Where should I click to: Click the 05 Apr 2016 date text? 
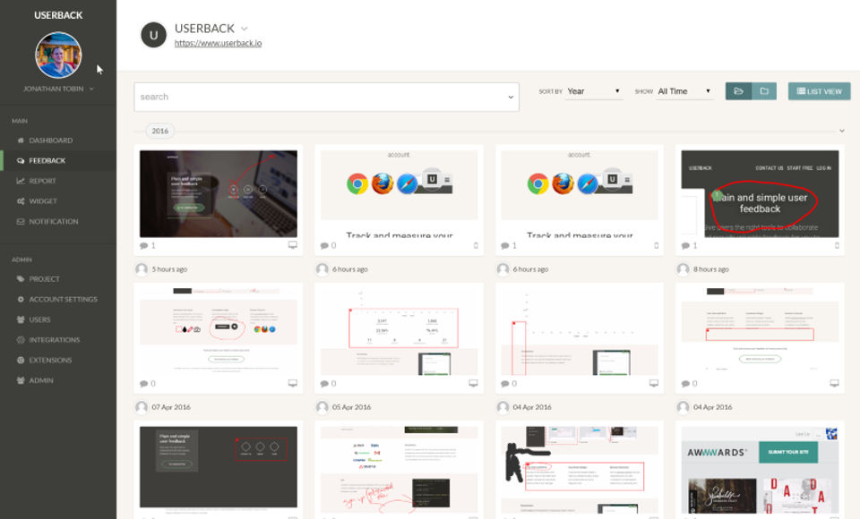click(351, 407)
